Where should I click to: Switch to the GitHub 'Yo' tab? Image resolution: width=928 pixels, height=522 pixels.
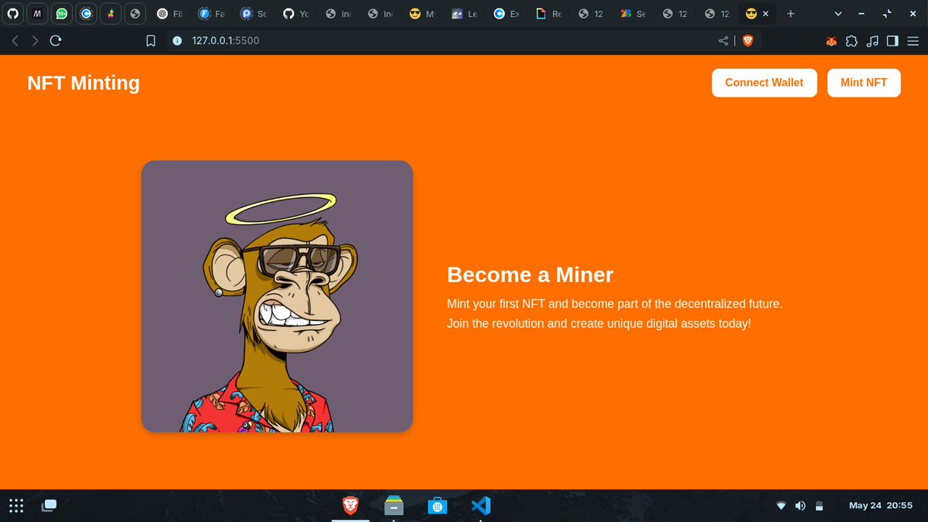tap(296, 13)
